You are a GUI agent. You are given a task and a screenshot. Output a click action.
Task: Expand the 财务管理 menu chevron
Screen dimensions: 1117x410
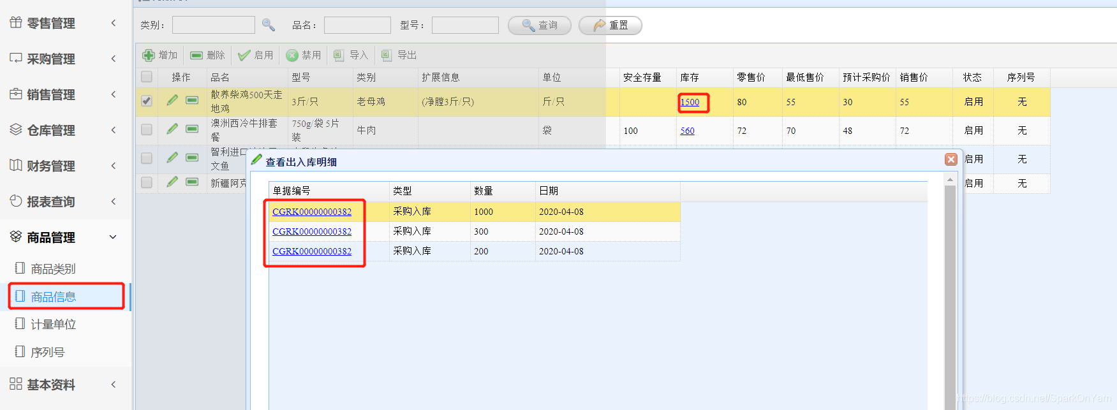(114, 166)
